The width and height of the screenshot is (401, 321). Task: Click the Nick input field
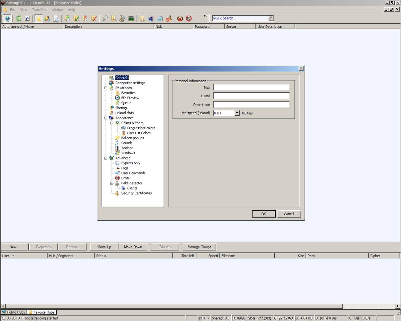coord(251,88)
